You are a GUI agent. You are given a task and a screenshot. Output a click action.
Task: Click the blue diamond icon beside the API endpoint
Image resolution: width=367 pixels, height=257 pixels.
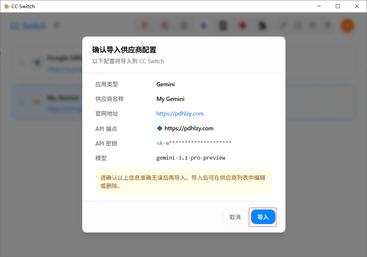click(160, 128)
